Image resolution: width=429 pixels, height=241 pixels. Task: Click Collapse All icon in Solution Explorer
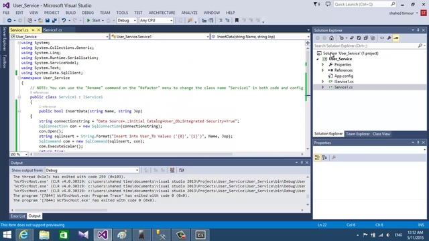[366, 38]
